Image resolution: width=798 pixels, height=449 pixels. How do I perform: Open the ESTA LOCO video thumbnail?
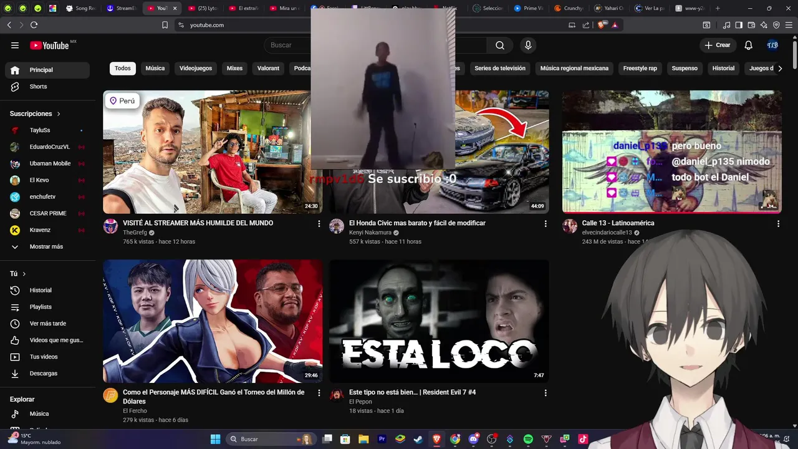coord(439,321)
